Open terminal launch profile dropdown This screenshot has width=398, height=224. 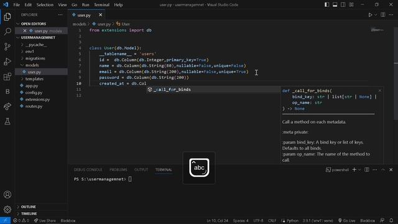point(359,170)
